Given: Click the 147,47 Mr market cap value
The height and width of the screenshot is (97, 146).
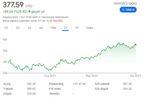Looking at the screenshot, I should point(79,84).
